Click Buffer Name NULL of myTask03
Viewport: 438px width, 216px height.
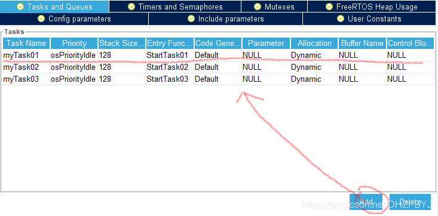point(362,79)
